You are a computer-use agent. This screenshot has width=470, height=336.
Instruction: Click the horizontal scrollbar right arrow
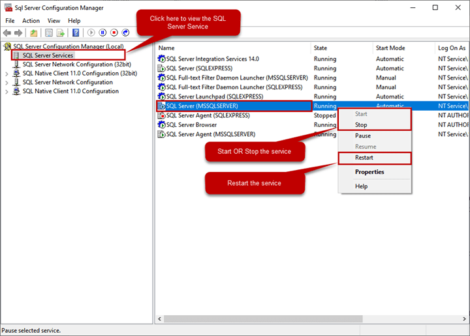click(464, 319)
